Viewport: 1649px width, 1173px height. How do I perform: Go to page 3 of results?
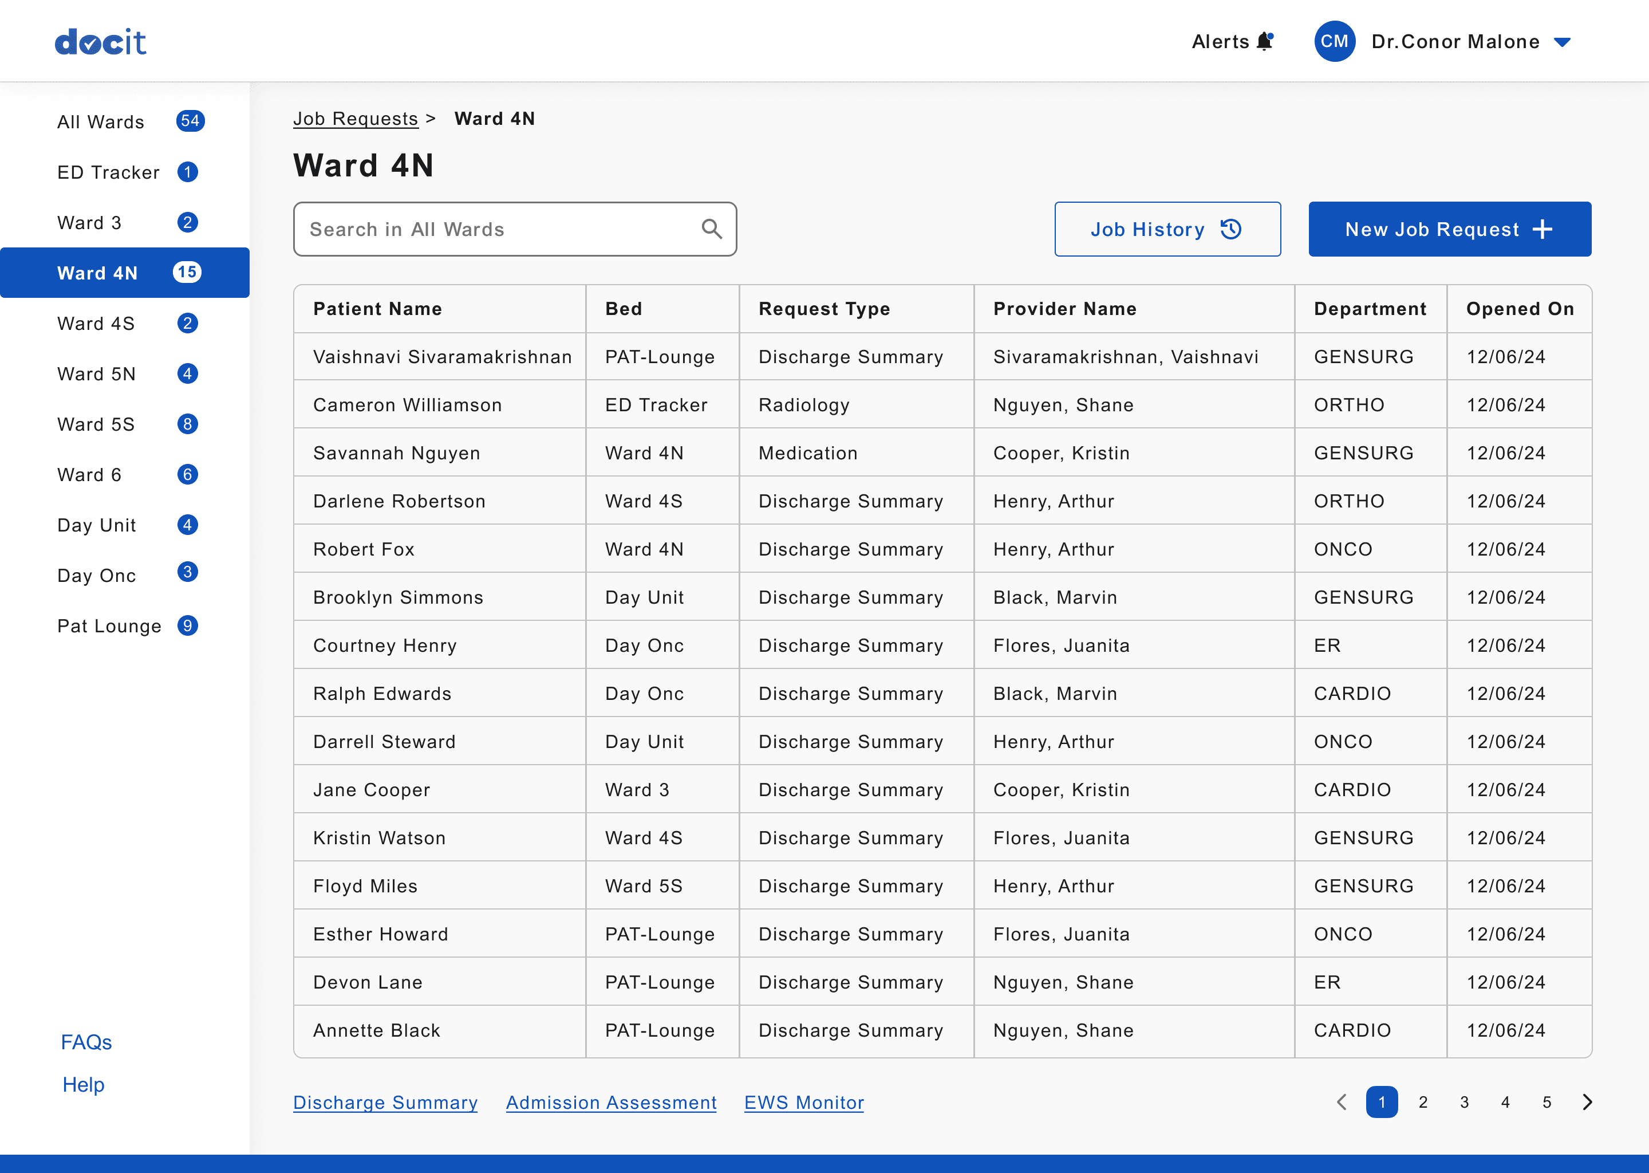click(1463, 1101)
